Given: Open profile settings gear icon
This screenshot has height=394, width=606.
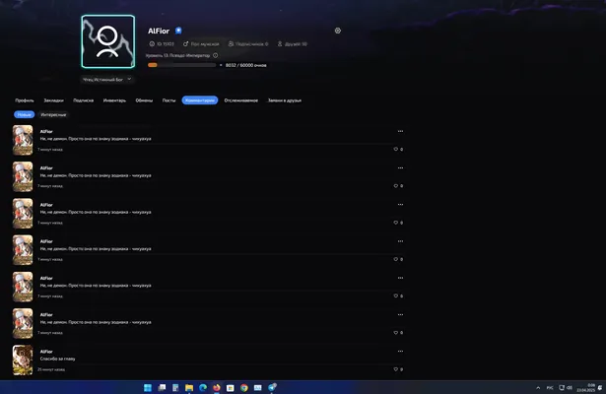Looking at the screenshot, I should [338, 31].
